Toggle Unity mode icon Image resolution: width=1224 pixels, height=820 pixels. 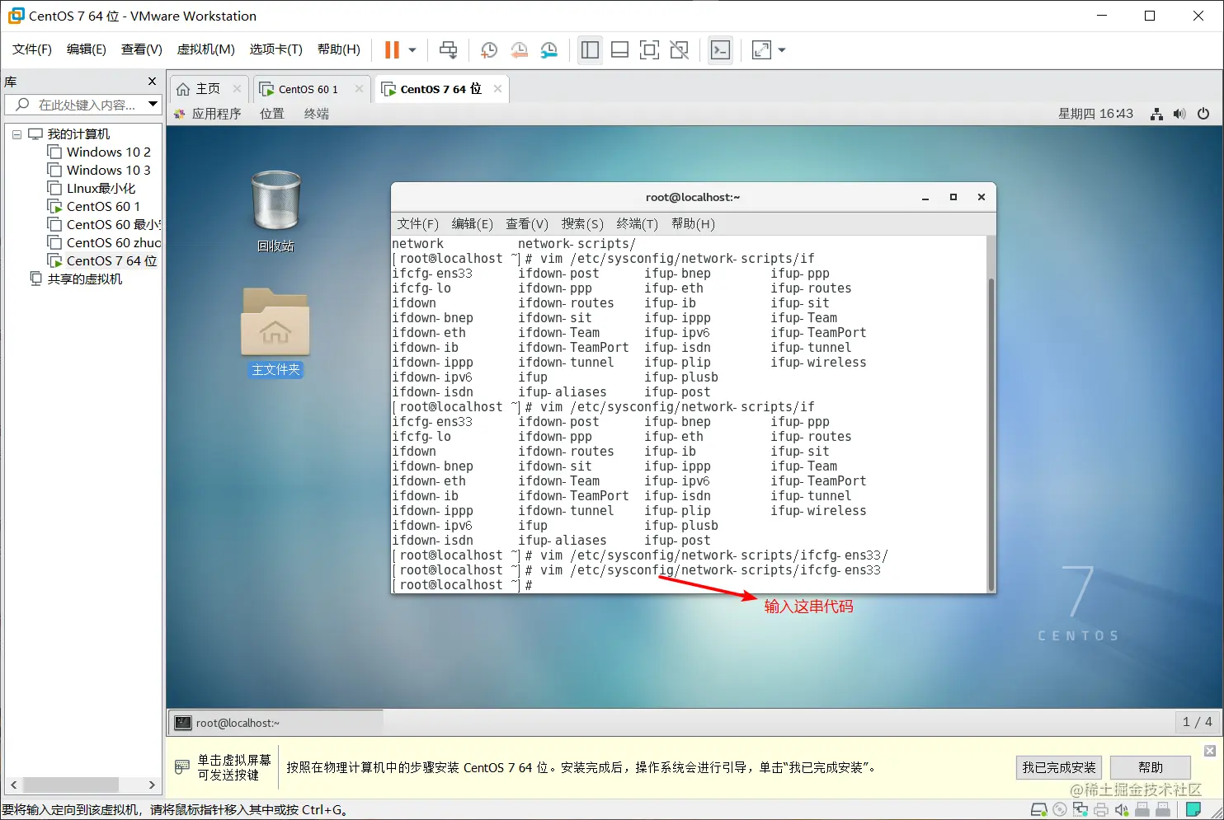point(679,50)
